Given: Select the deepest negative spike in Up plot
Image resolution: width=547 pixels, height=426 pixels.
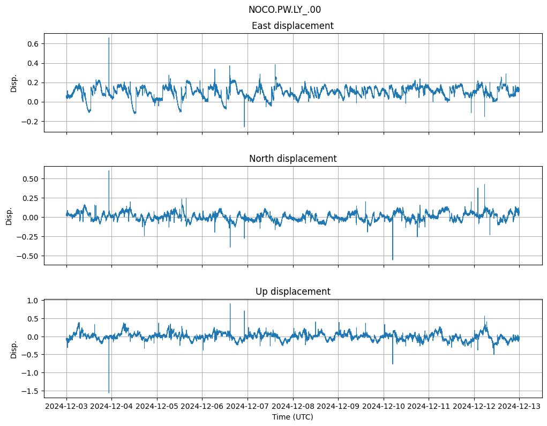Looking at the screenshot, I should pyautogui.click(x=109, y=392).
